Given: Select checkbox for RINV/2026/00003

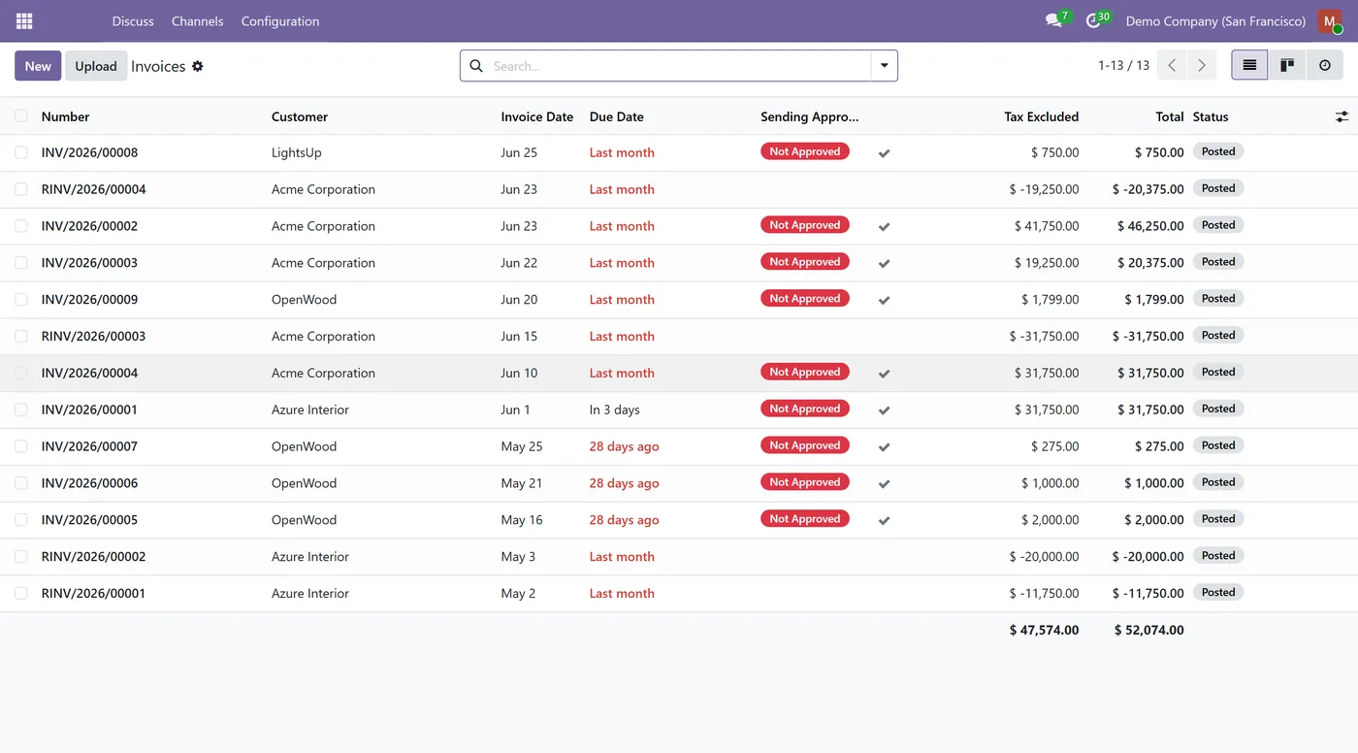Looking at the screenshot, I should click(21, 337).
